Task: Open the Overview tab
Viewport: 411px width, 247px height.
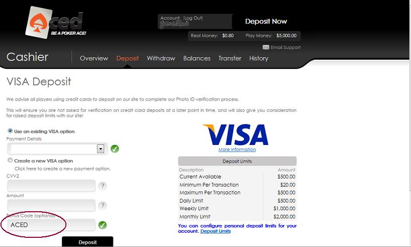Action: [x=94, y=58]
